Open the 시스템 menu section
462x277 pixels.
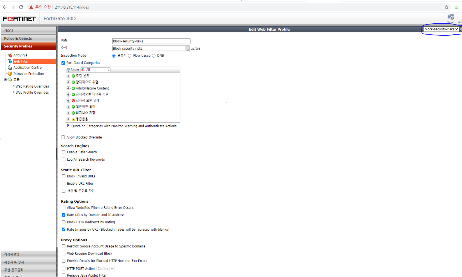(x=28, y=30)
